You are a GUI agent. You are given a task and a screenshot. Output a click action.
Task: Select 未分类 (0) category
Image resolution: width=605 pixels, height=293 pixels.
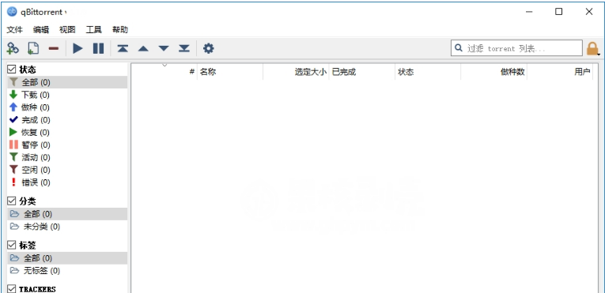[x=67, y=227]
